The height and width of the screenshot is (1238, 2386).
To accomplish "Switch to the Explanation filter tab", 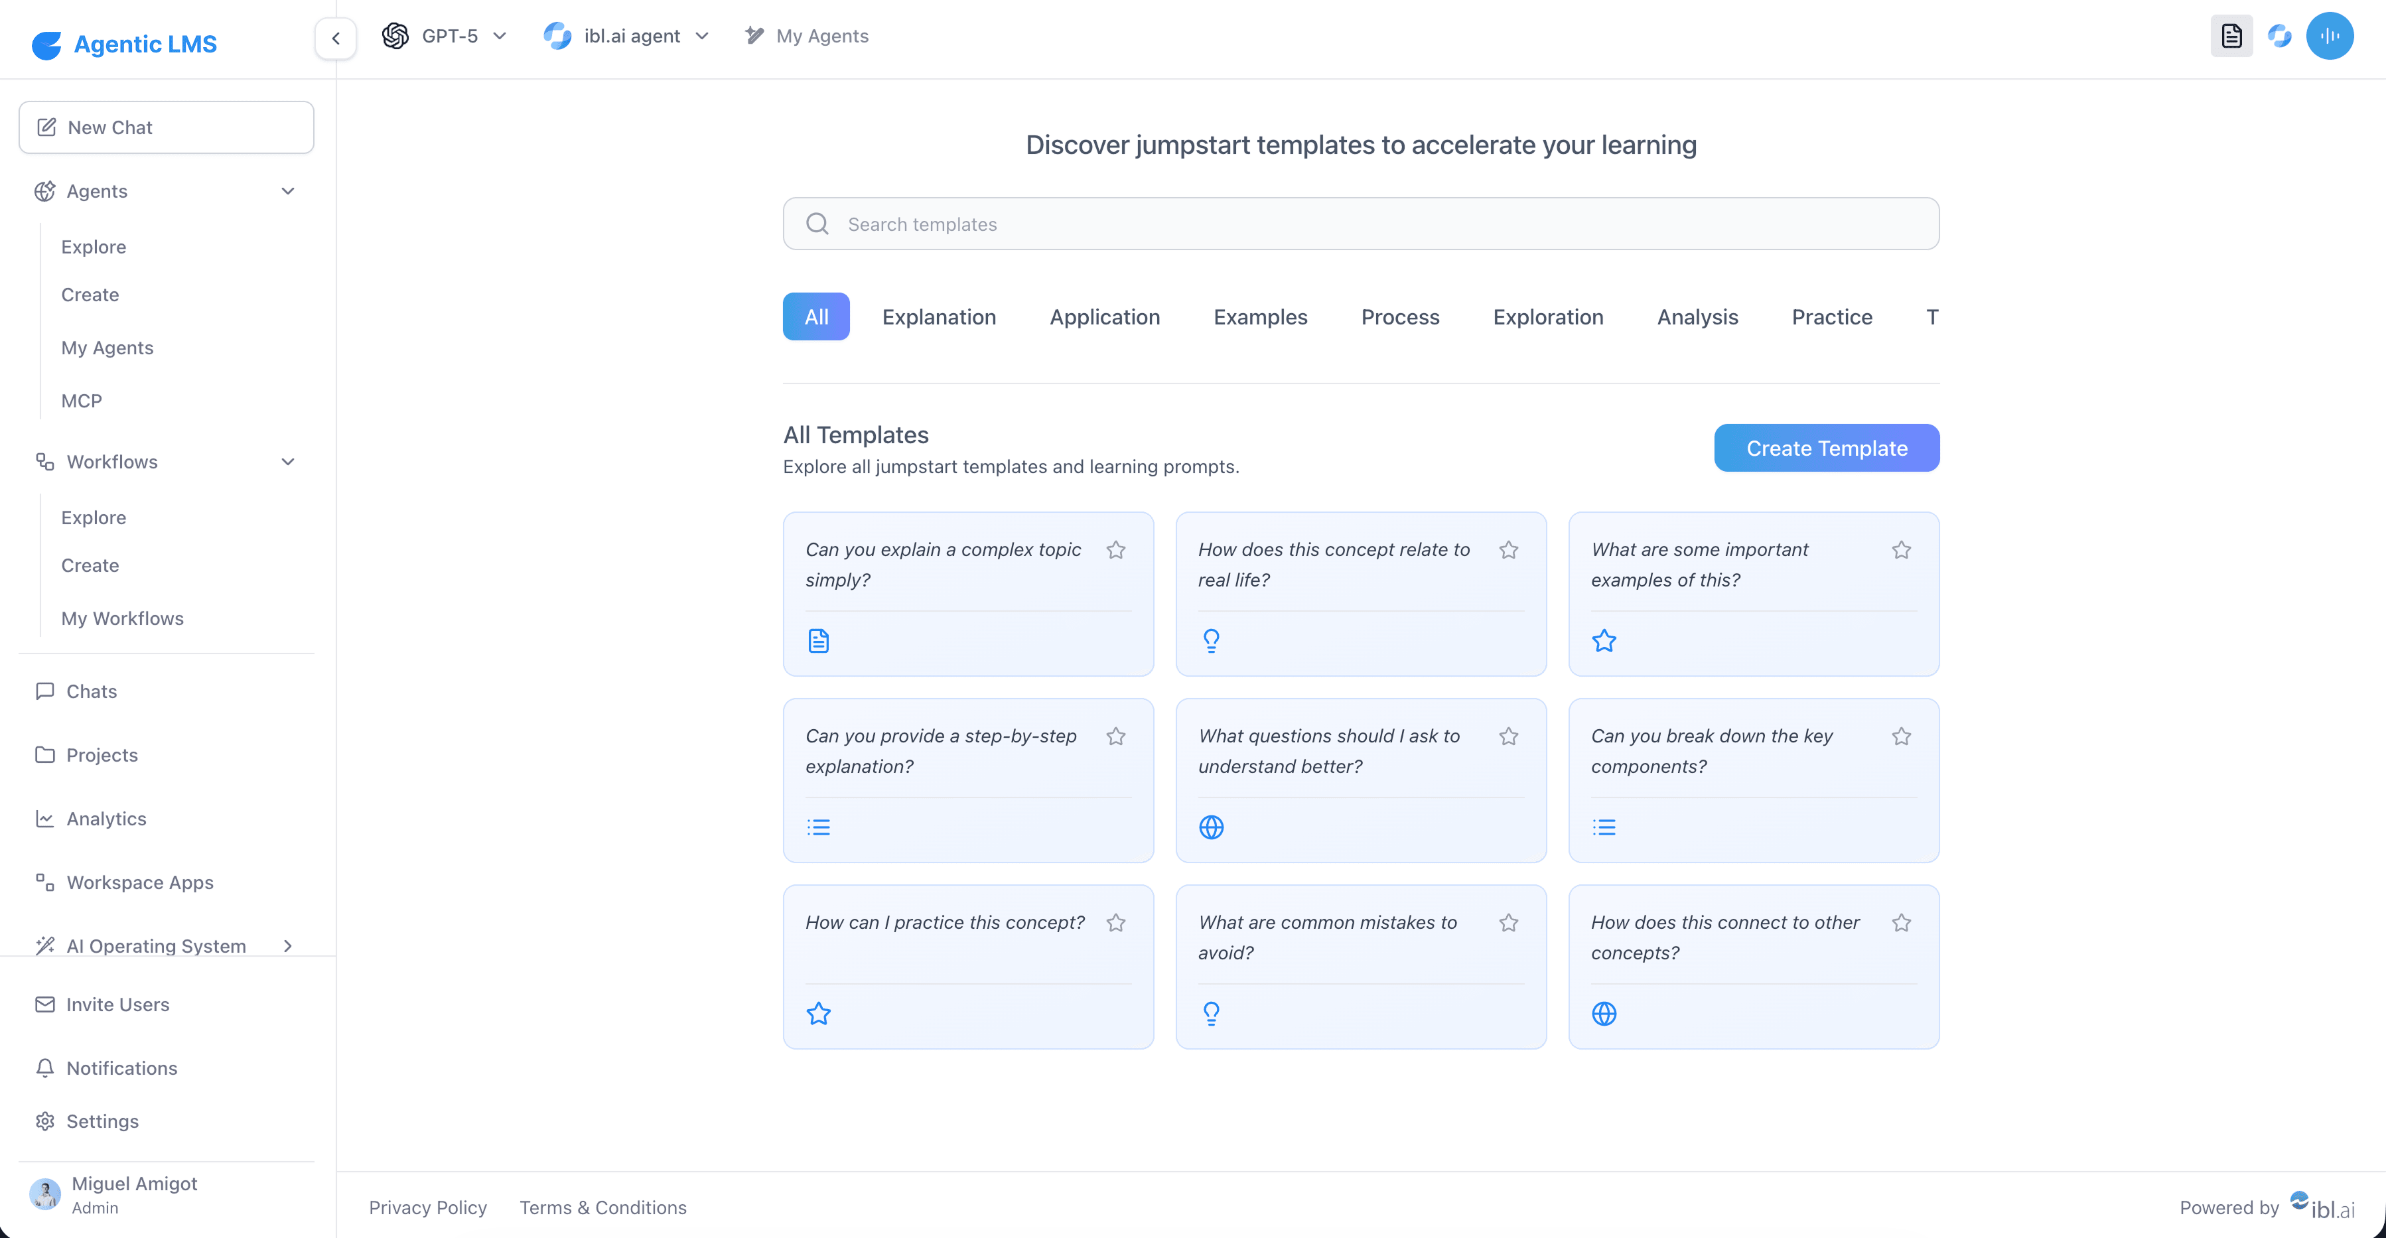I will pos(940,316).
